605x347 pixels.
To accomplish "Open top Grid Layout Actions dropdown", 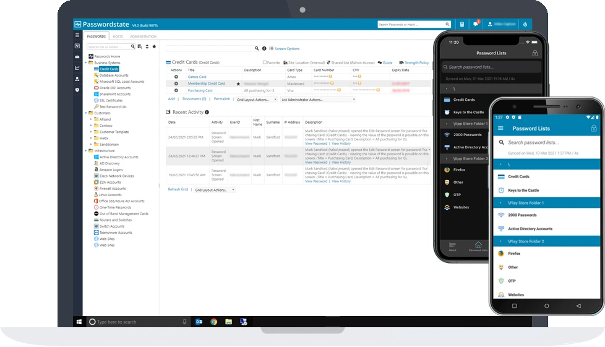I will pyautogui.click(x=257, y=100).
